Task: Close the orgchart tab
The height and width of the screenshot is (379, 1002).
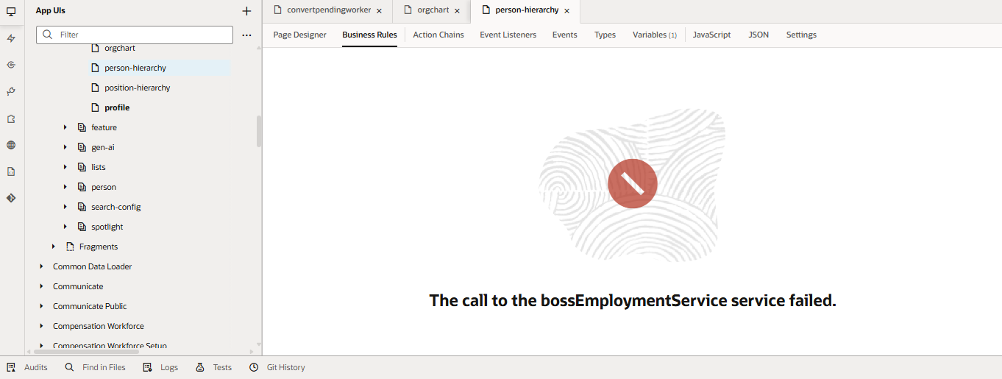Action: tap(457, 11)
